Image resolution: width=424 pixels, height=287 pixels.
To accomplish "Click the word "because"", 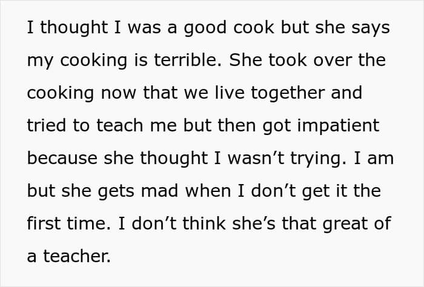I will click(62, 158).
